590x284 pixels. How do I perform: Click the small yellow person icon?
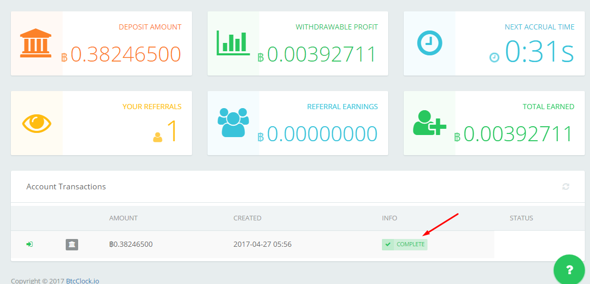(158, 137)
